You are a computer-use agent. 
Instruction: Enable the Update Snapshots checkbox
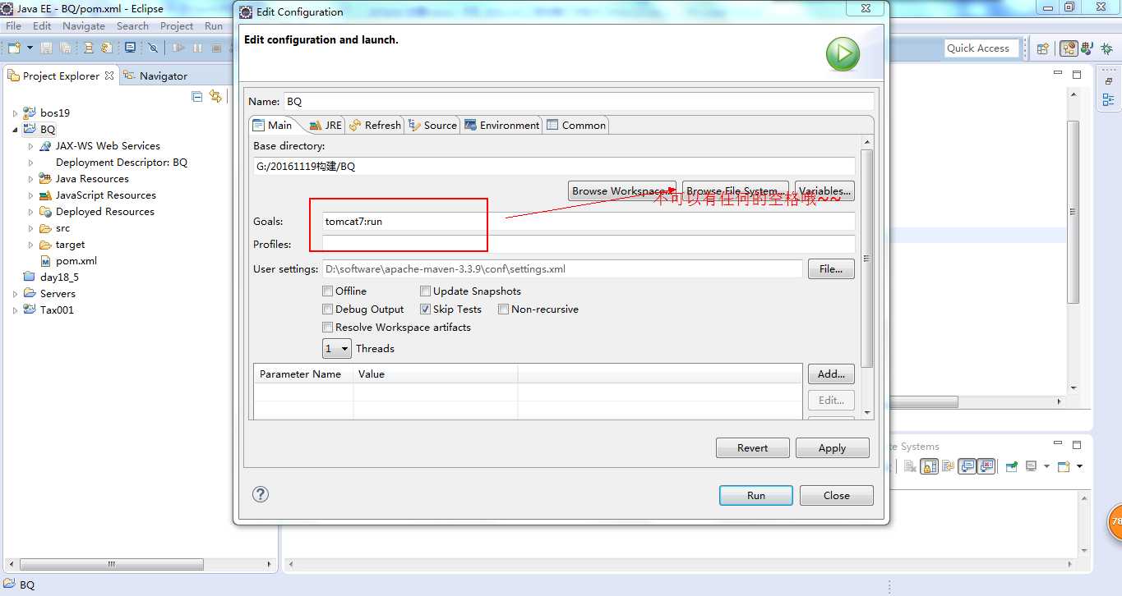click(x=425, y=291)
